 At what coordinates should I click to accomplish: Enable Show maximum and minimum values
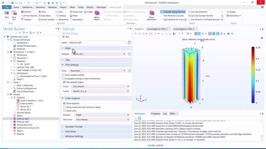[x=64, y=107]
